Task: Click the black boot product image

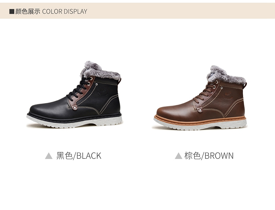Action: (74, 95)
